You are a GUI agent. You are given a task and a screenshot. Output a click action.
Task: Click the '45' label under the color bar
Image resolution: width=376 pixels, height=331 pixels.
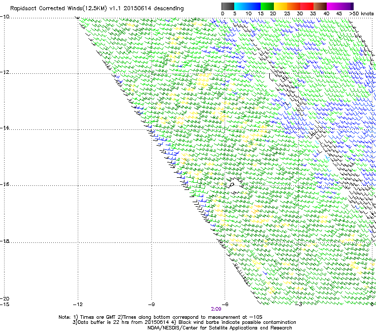point(339,13)
